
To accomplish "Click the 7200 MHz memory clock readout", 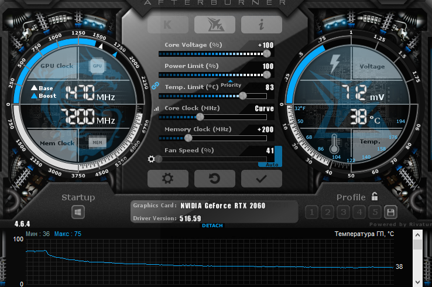I will pyautogui.click(x=88, y=117).
